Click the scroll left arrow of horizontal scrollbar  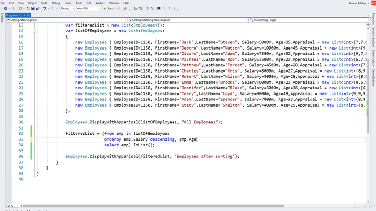[21, 206]
